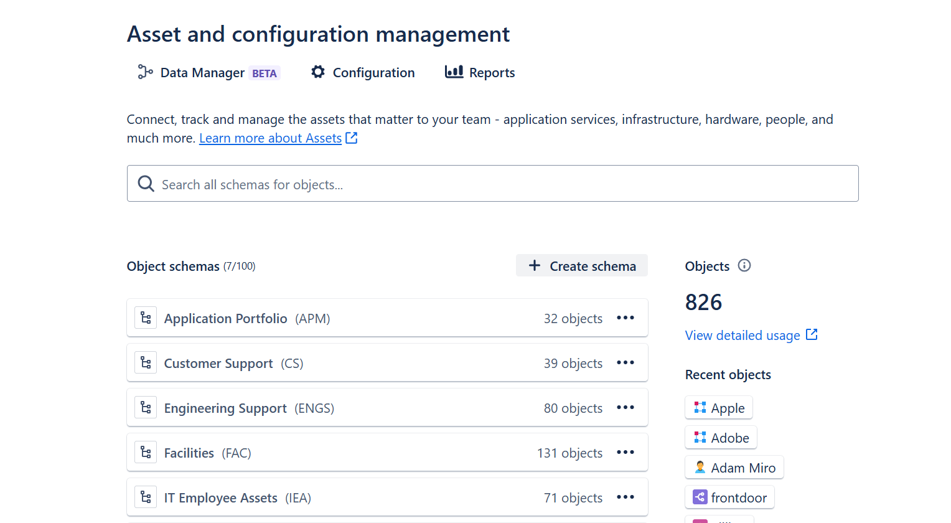The height and width of the screenshot is (523, 951).
Task: Open the Learn more about Assets link
Action: pyautogui.click(x=270, y=138)
